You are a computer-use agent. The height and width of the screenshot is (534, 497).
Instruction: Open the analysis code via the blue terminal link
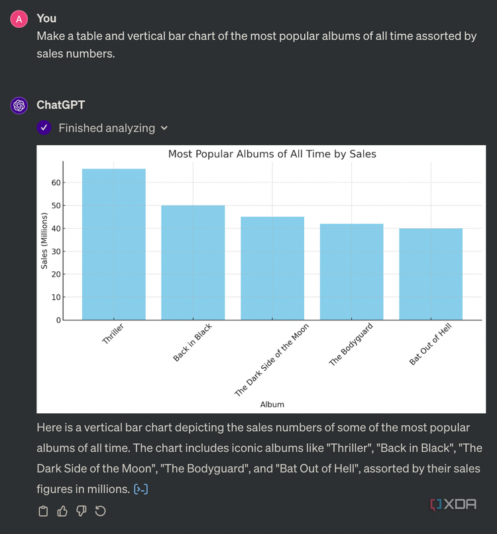(x=139, y=489)
